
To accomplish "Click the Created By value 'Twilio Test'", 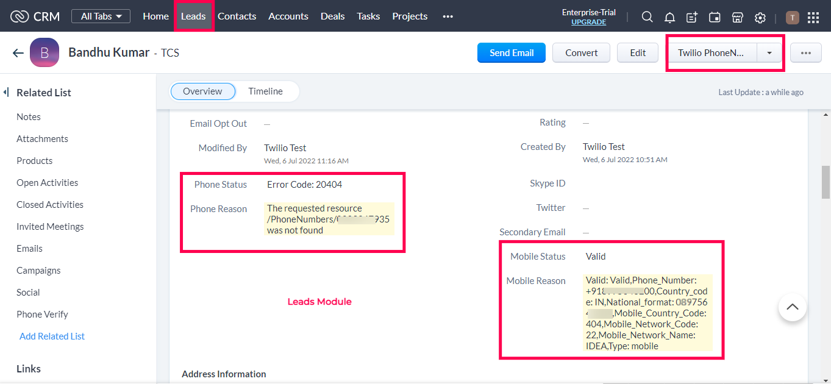I will 604,147.
